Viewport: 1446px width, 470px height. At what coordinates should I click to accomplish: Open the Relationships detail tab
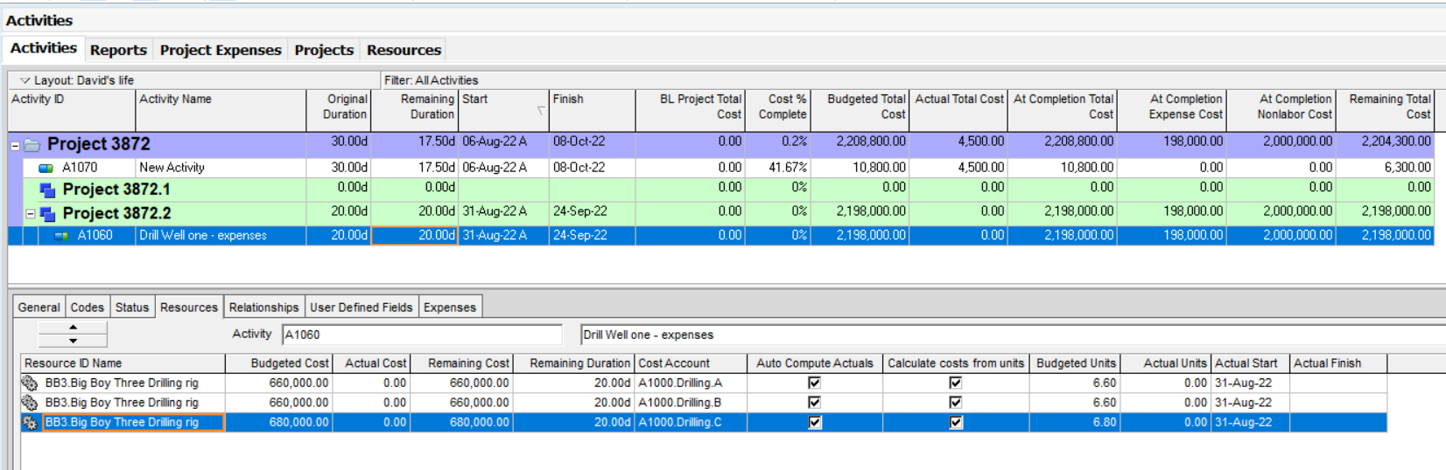(263, 308)
